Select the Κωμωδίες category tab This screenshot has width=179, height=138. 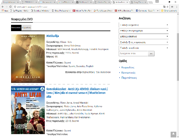coord(27,28)
